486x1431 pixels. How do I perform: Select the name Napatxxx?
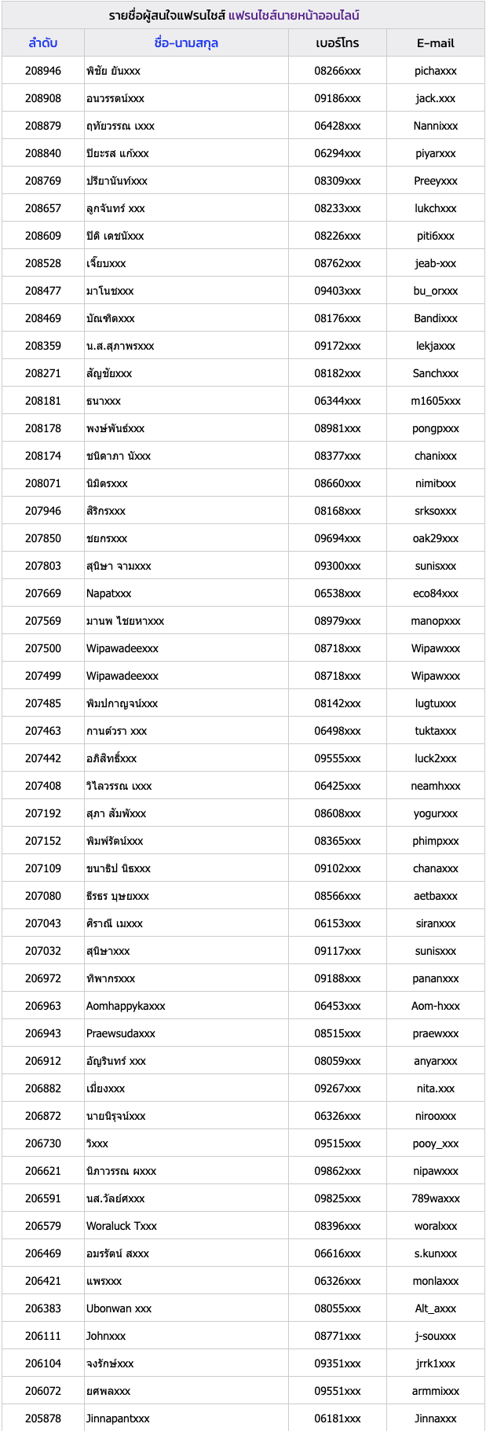click(109, 593)
